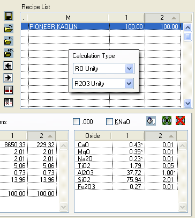Select the MgO oxide row
195x218 pixels.
coord(126,152)
